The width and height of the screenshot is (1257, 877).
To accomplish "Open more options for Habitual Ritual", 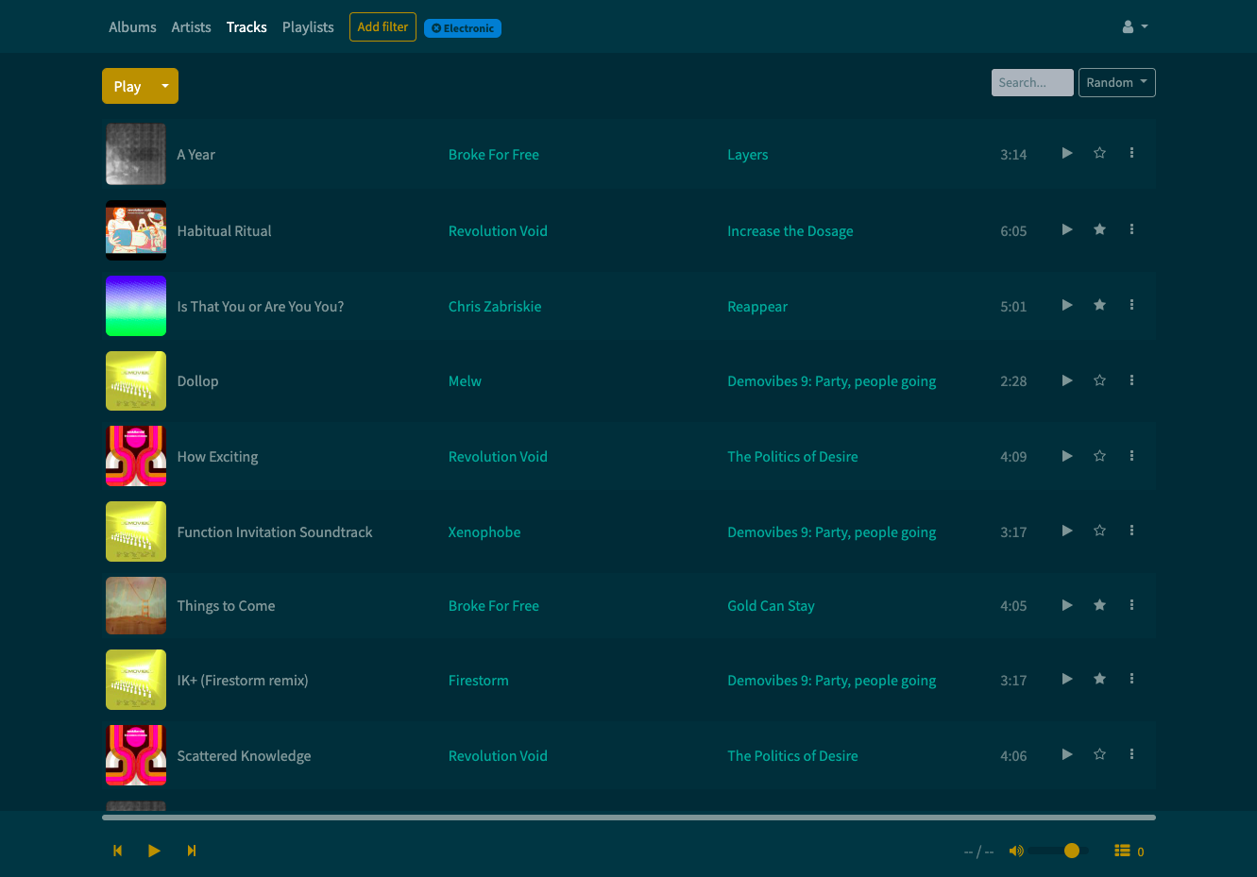I will pos(1131,229).
